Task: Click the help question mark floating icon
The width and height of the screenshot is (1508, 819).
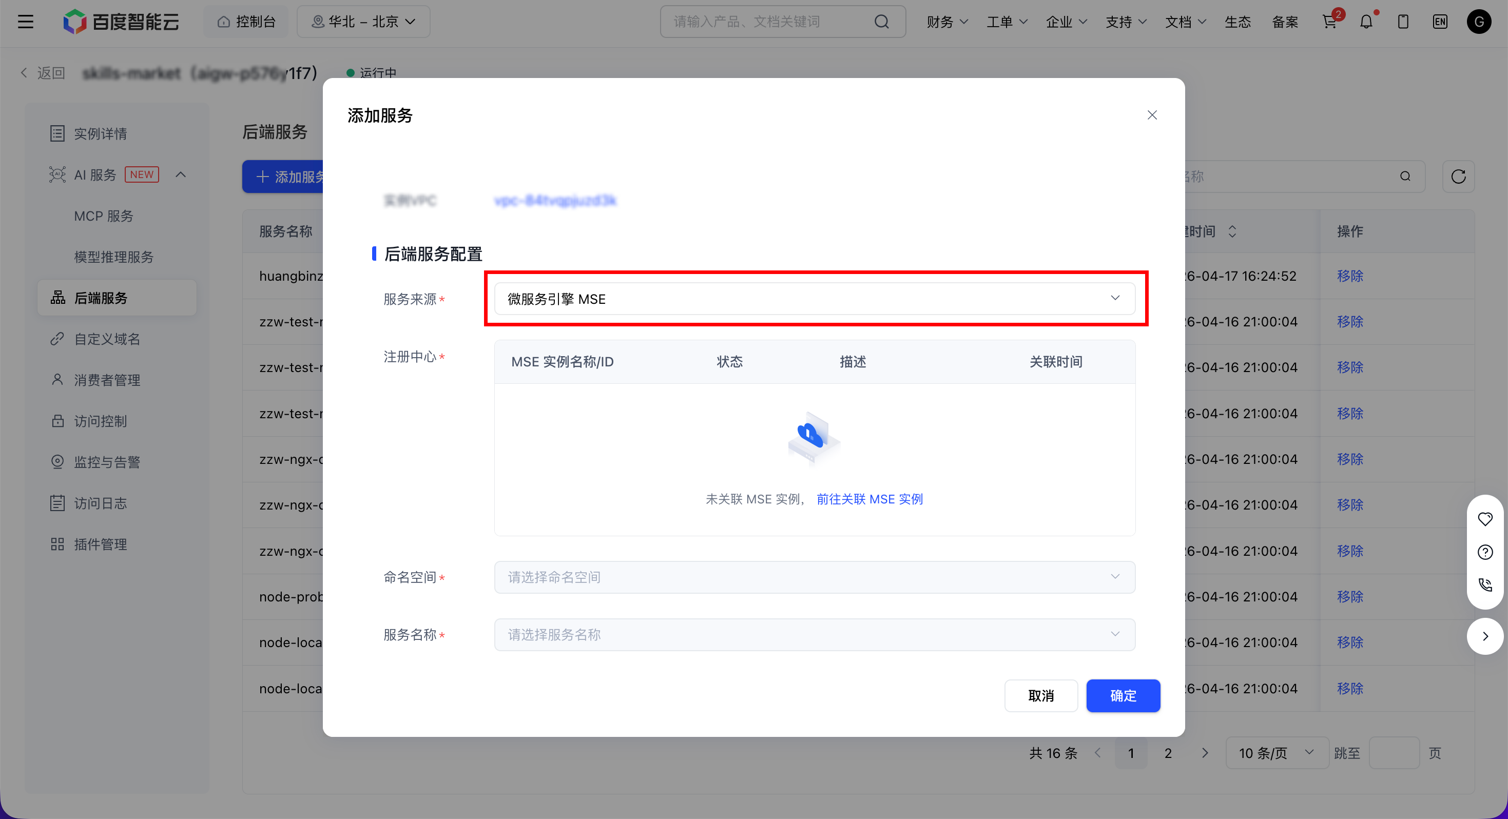Action: (x=1485, y=552)
